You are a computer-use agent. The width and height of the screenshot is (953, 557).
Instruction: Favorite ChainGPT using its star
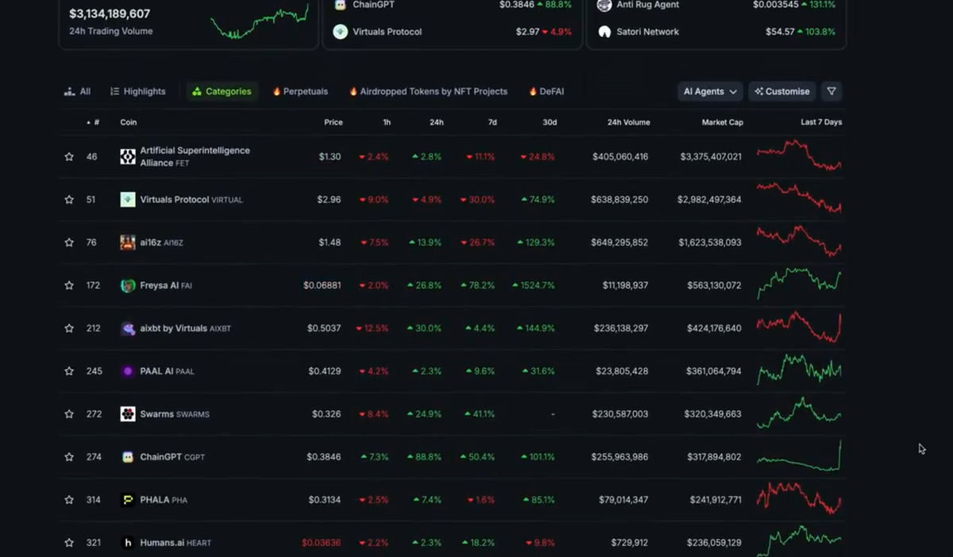(x=69, y=457)
